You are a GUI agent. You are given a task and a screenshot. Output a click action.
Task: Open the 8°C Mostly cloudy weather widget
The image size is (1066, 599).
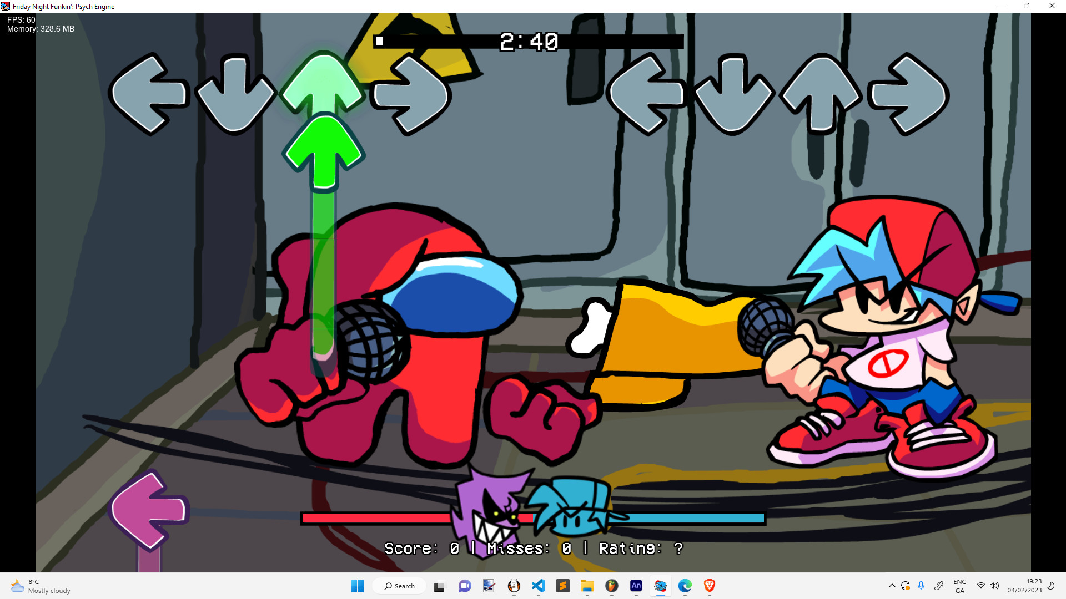pyautogui.click(x=39, y=586)
